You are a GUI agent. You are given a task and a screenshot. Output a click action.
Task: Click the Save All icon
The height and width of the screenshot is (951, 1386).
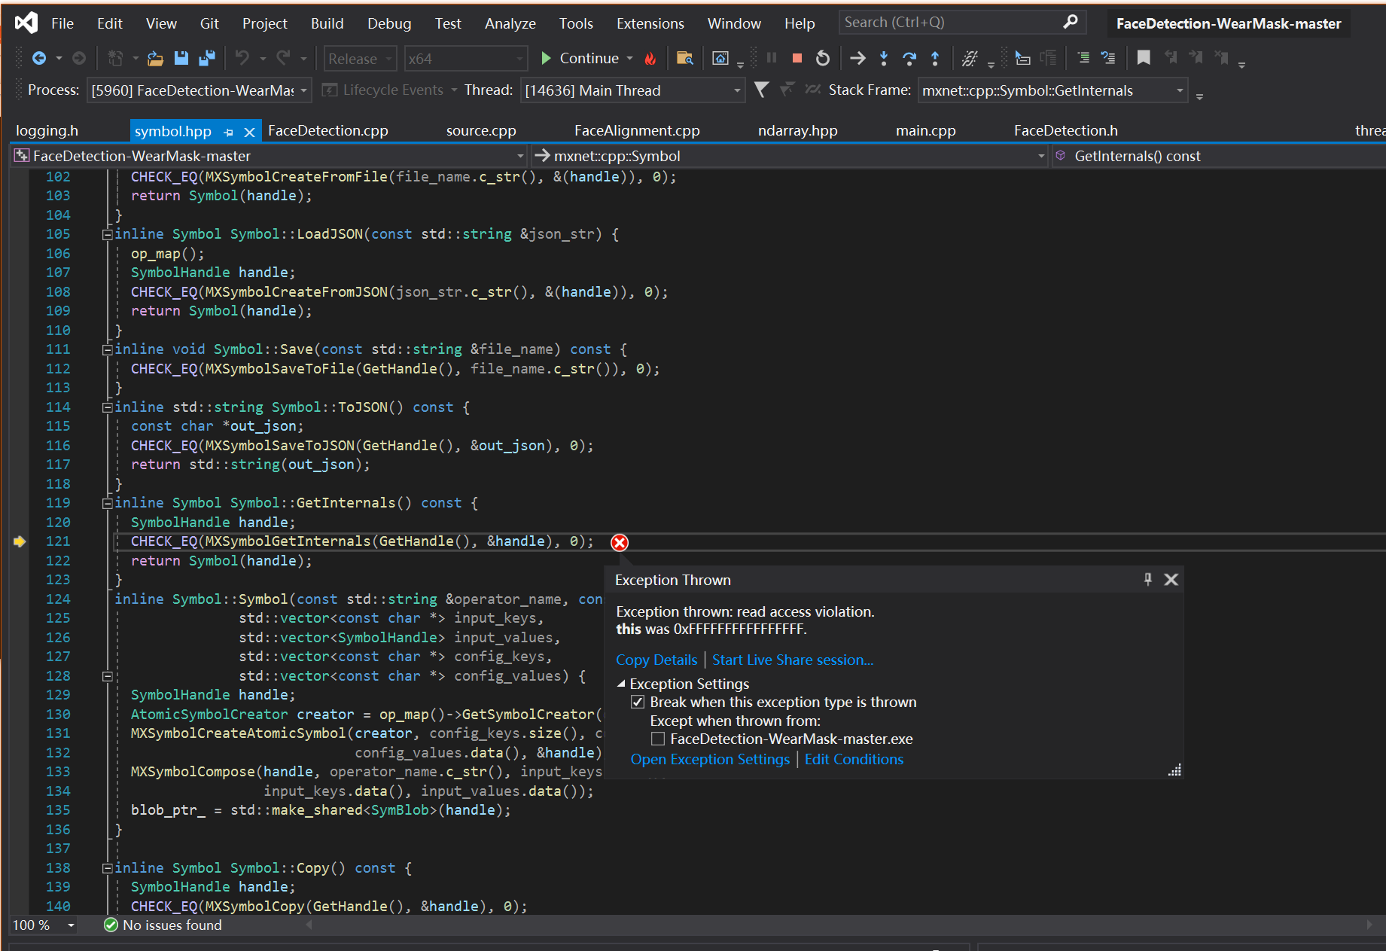[x=206, y=58]
